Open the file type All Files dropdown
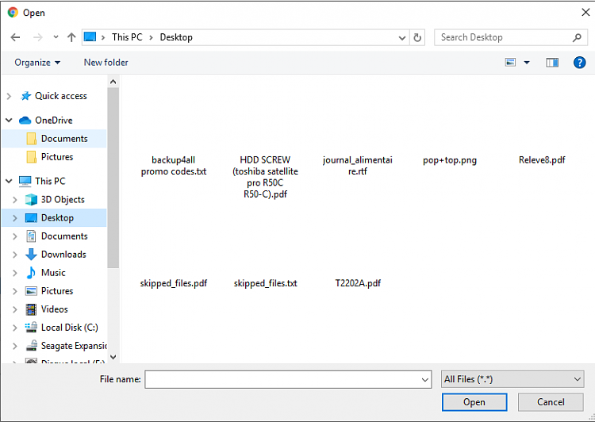The image size is (595, 422). [512, 379]
